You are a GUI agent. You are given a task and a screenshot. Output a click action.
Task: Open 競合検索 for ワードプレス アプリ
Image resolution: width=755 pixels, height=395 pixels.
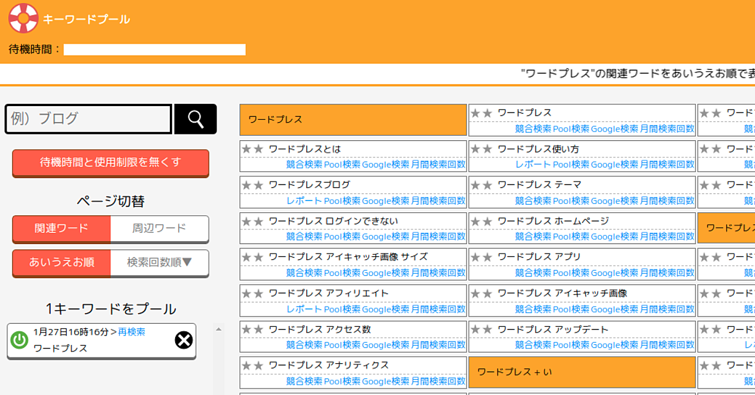pos(533,274)
